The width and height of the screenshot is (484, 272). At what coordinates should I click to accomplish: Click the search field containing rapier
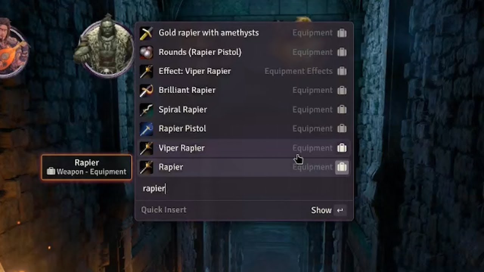pos(244,189)
